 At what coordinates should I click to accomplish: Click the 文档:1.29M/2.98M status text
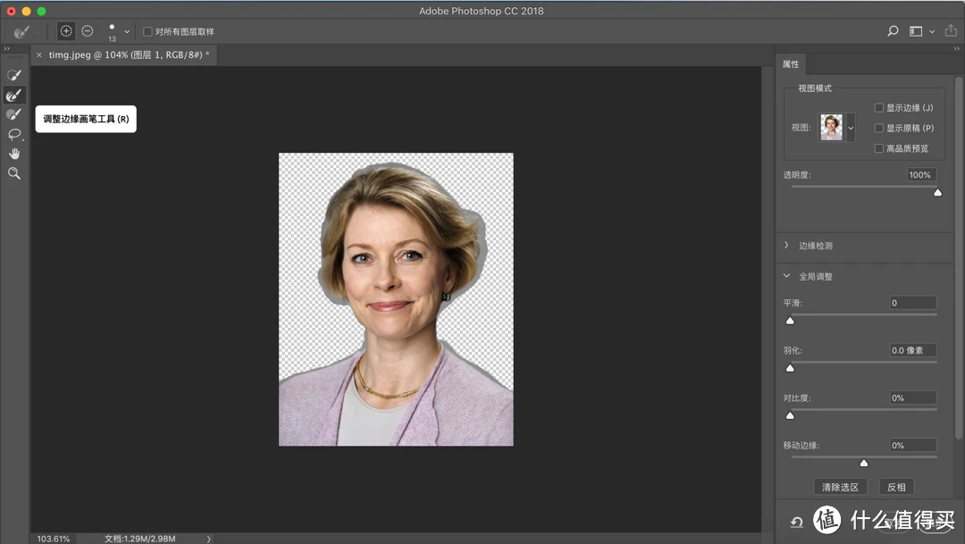[139, 539]
